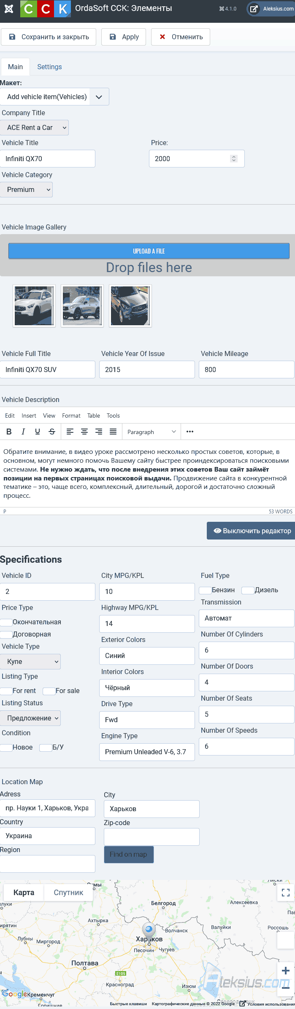Screen dimensions: 295x1009
Task: Click the Отменить button
Action: click(181, 37)
